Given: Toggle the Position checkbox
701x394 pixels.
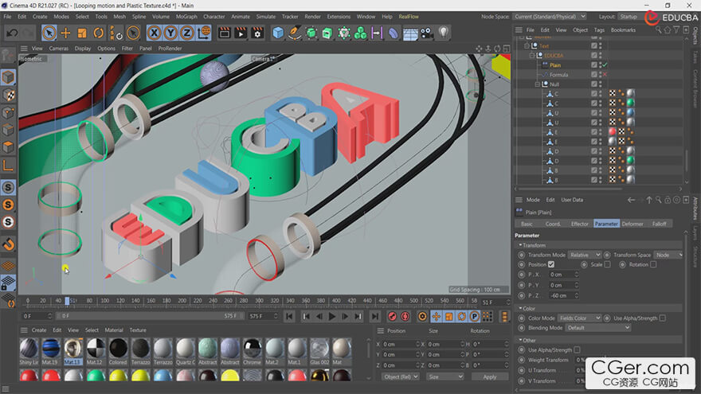Looking at the screenshot, I should click(551, 264).
